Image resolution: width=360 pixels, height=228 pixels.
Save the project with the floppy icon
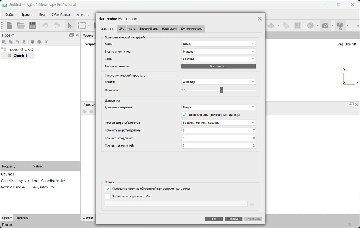32,25
